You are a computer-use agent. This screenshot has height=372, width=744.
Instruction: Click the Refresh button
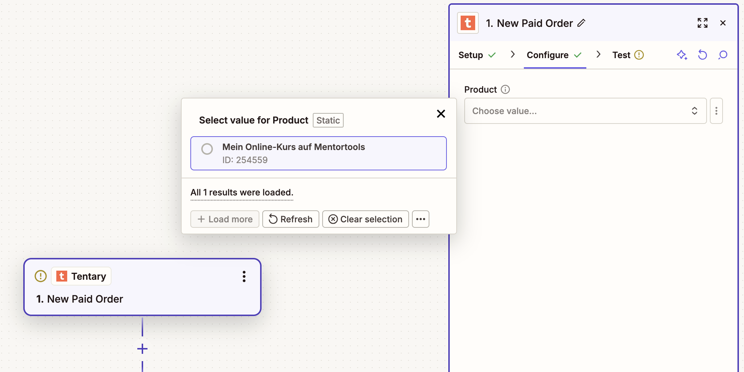(x=291, y=219)
